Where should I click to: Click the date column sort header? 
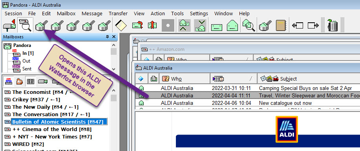[x=234, y=79]
